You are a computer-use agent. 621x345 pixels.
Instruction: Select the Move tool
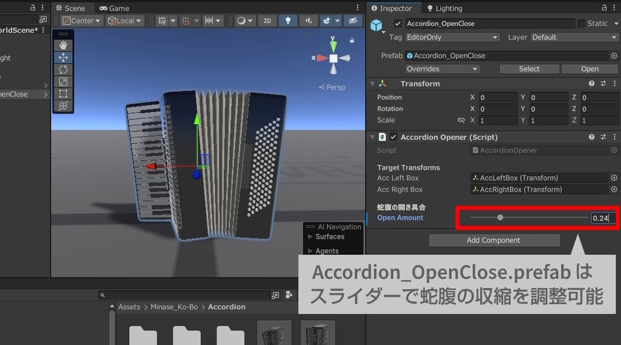[x=63, y=58]
